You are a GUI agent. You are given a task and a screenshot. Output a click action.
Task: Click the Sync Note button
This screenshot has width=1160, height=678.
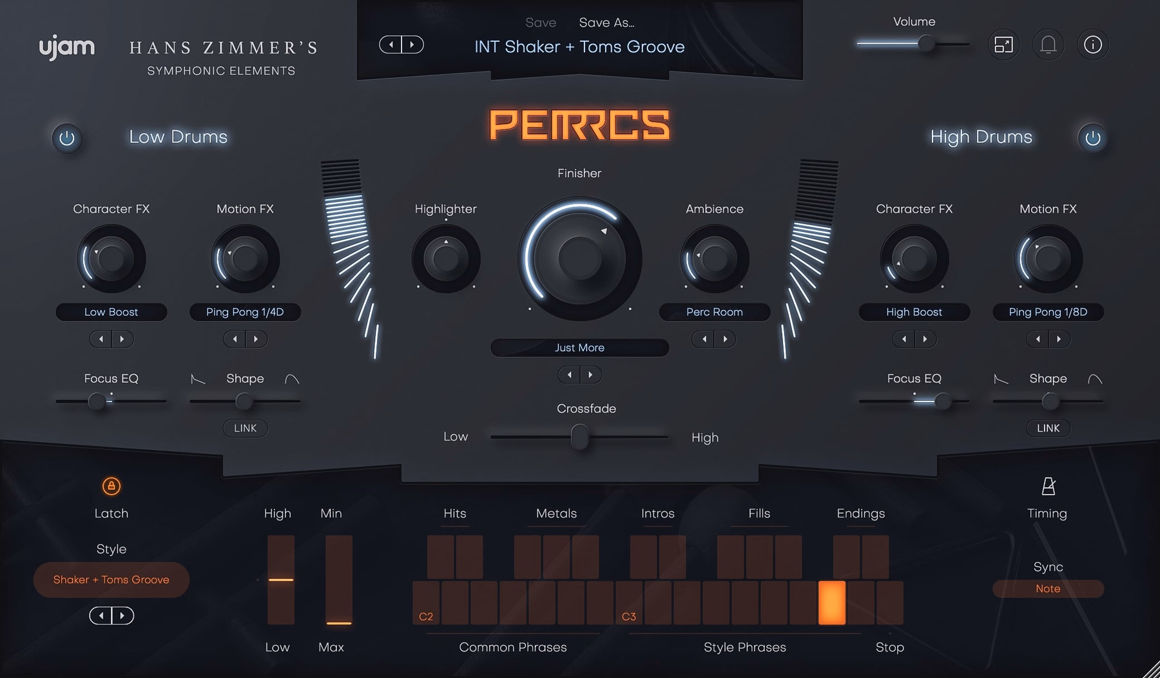pyautogui.click(x=1048, y=588)
